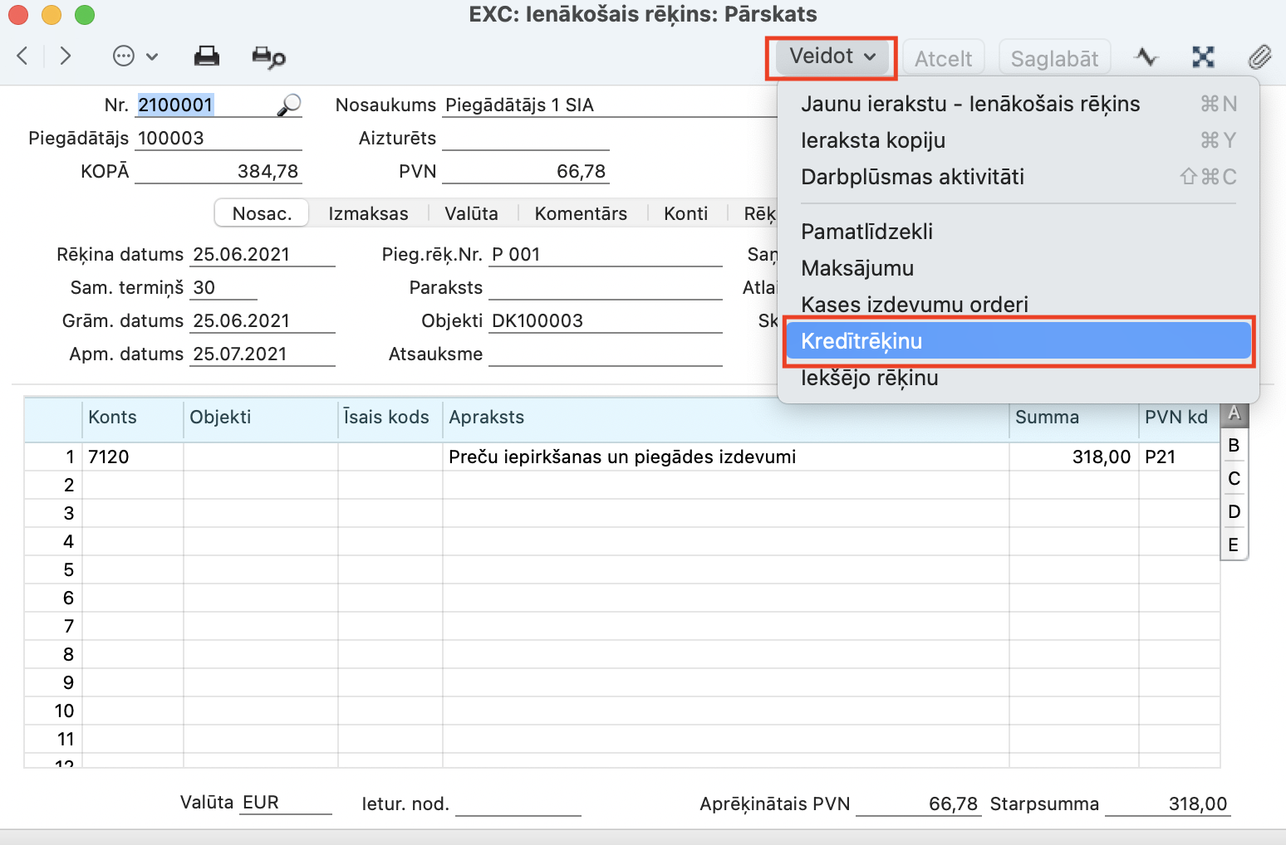This screenshot has width=1286, height=845.
Task: Go to previous record arrow
Action: [x=23, y=56]
